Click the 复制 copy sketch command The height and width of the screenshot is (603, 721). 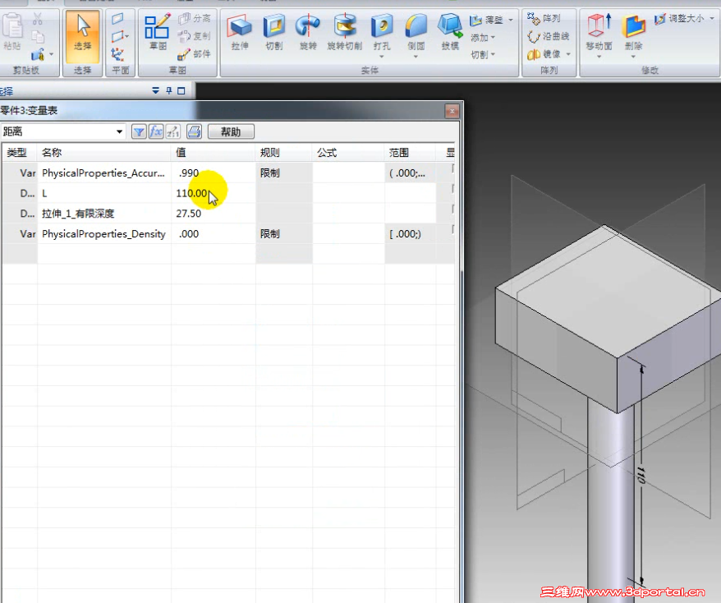(x=194, y=36)
